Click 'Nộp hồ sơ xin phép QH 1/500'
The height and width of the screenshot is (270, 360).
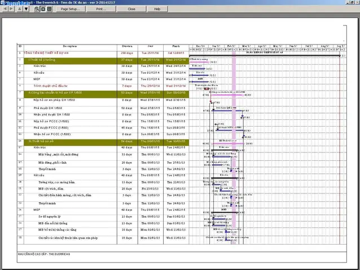(54, 100)
